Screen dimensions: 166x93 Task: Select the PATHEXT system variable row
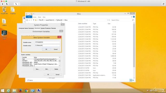tap(40, 61)
